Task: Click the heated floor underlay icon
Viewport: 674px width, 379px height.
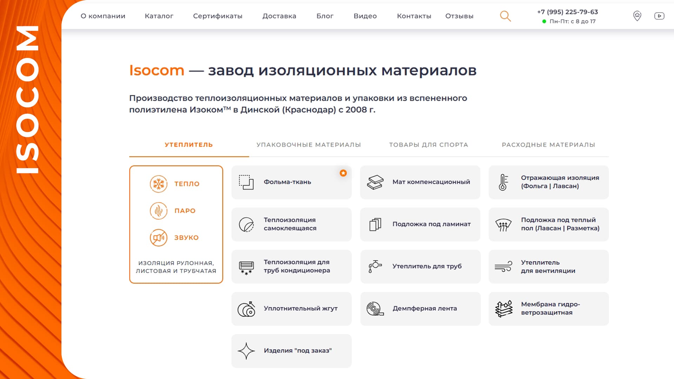Action: (x=503, y=225)
